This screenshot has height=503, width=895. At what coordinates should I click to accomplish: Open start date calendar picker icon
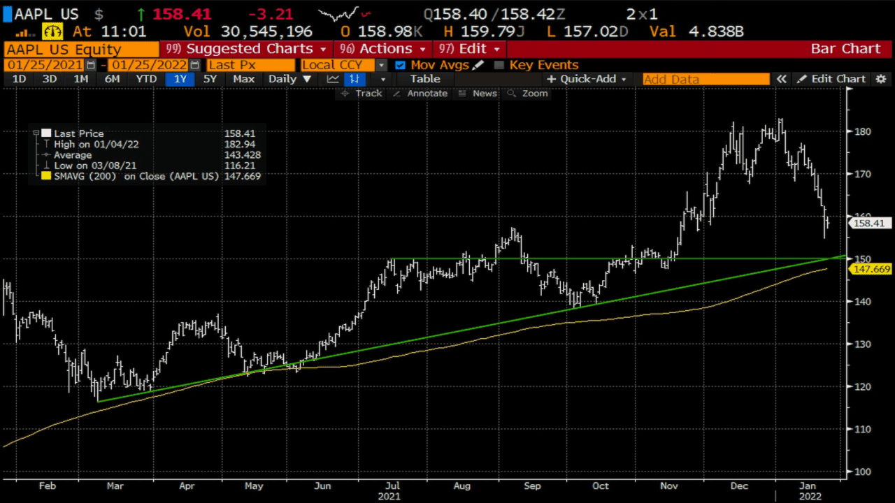[x=90, y=65]
